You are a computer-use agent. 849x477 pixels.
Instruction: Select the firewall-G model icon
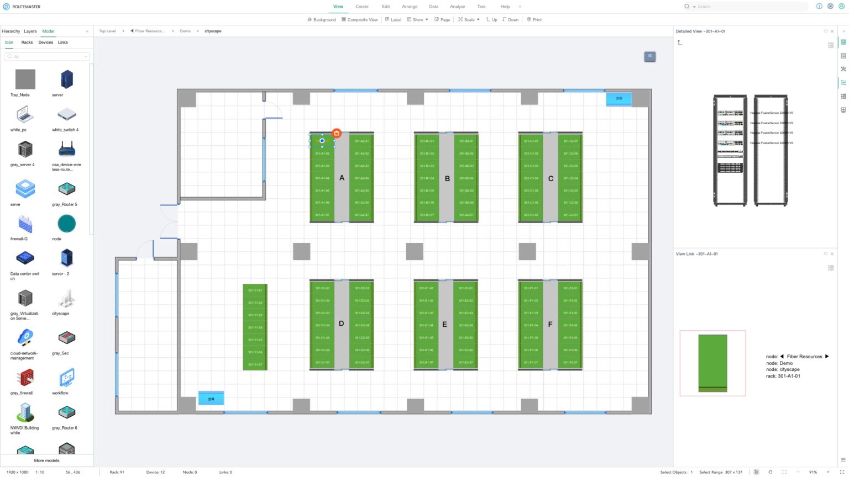[25, 224]
